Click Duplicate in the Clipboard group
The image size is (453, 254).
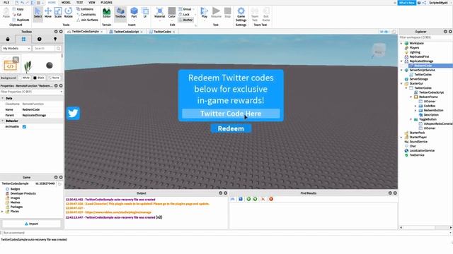point(21,20)
